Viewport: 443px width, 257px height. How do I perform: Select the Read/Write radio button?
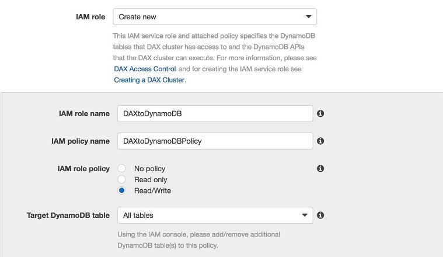point(122,190)
